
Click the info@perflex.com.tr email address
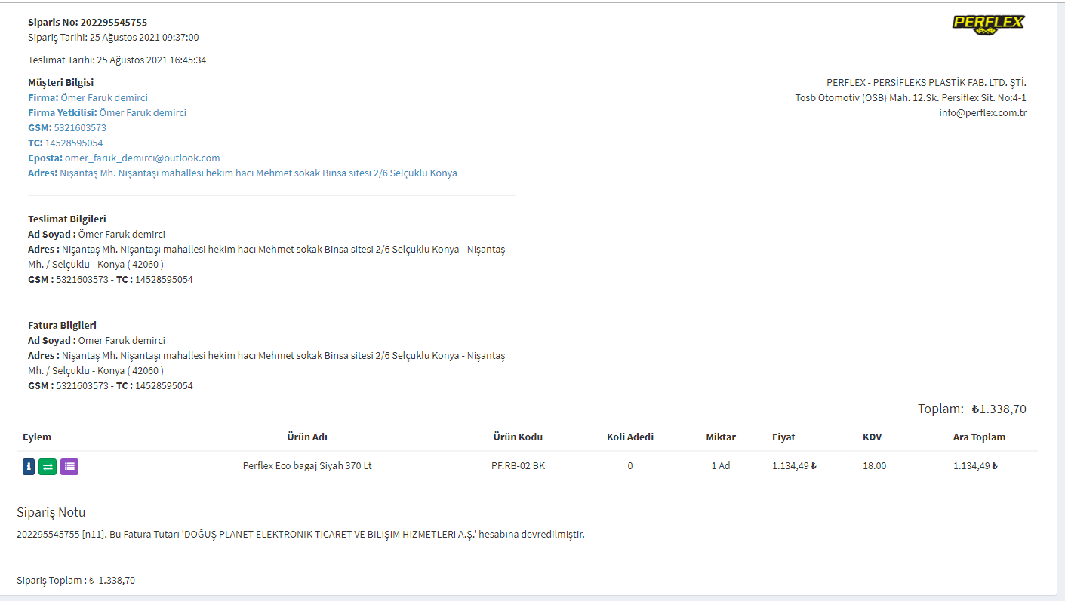(x=982, y=113)
